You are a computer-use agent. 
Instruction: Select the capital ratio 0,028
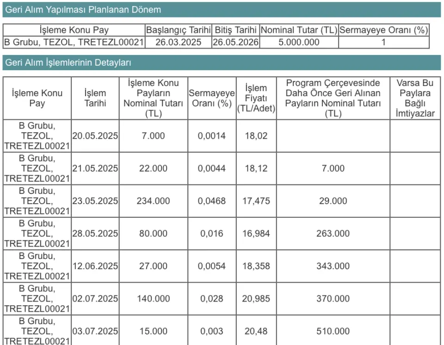click(x=212, y=299)
